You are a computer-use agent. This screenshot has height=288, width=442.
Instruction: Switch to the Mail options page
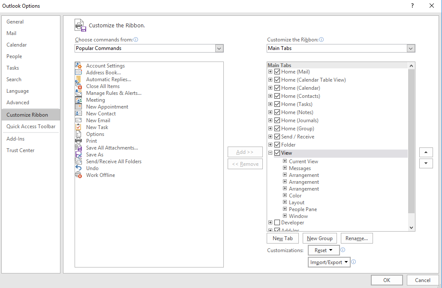tap(31, 33)
